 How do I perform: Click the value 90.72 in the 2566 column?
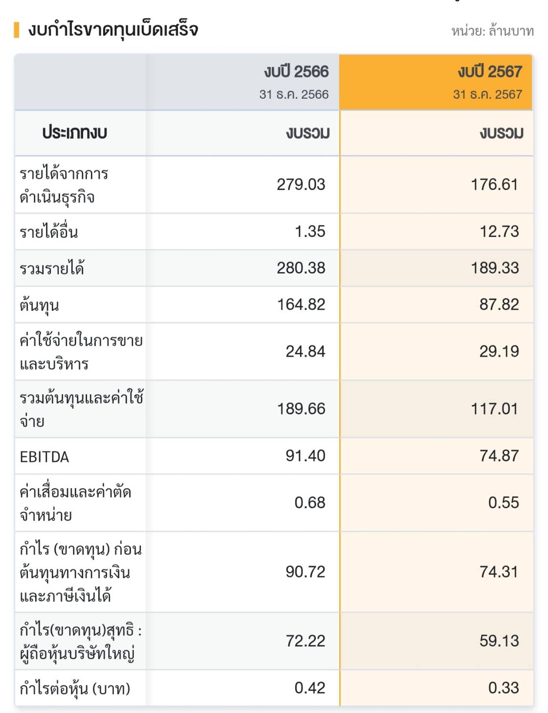coord(305,572)
